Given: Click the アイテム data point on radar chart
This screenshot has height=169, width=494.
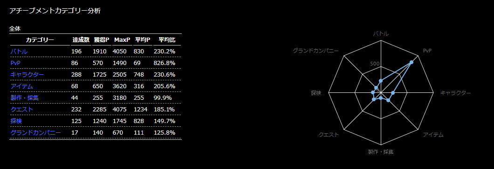Looking at the screenshot, I should [388, 101].
